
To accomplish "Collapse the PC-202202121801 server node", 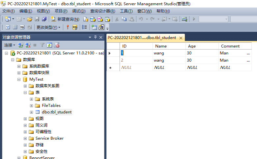I will click(6, 53).
